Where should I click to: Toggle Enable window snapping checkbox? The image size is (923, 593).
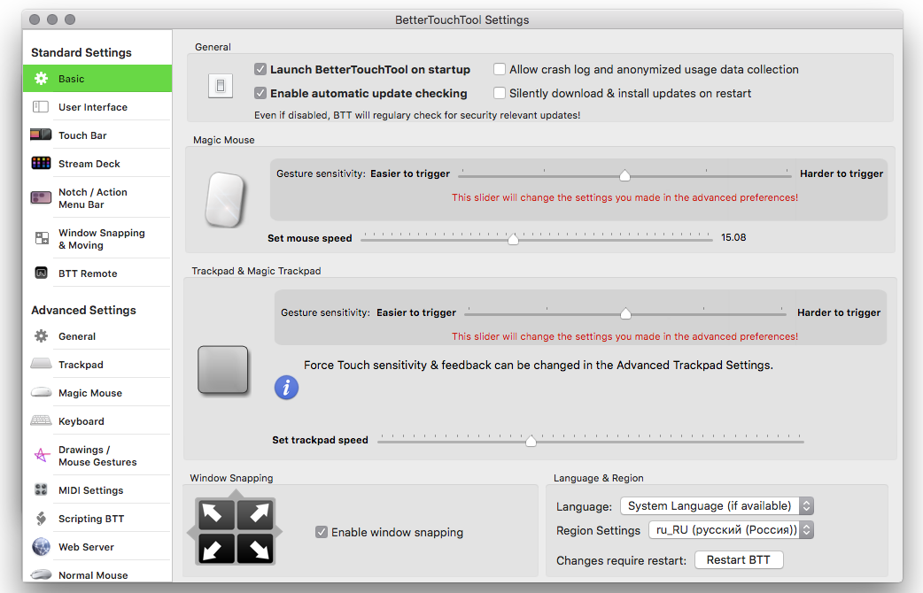click(x=322, y=532)
